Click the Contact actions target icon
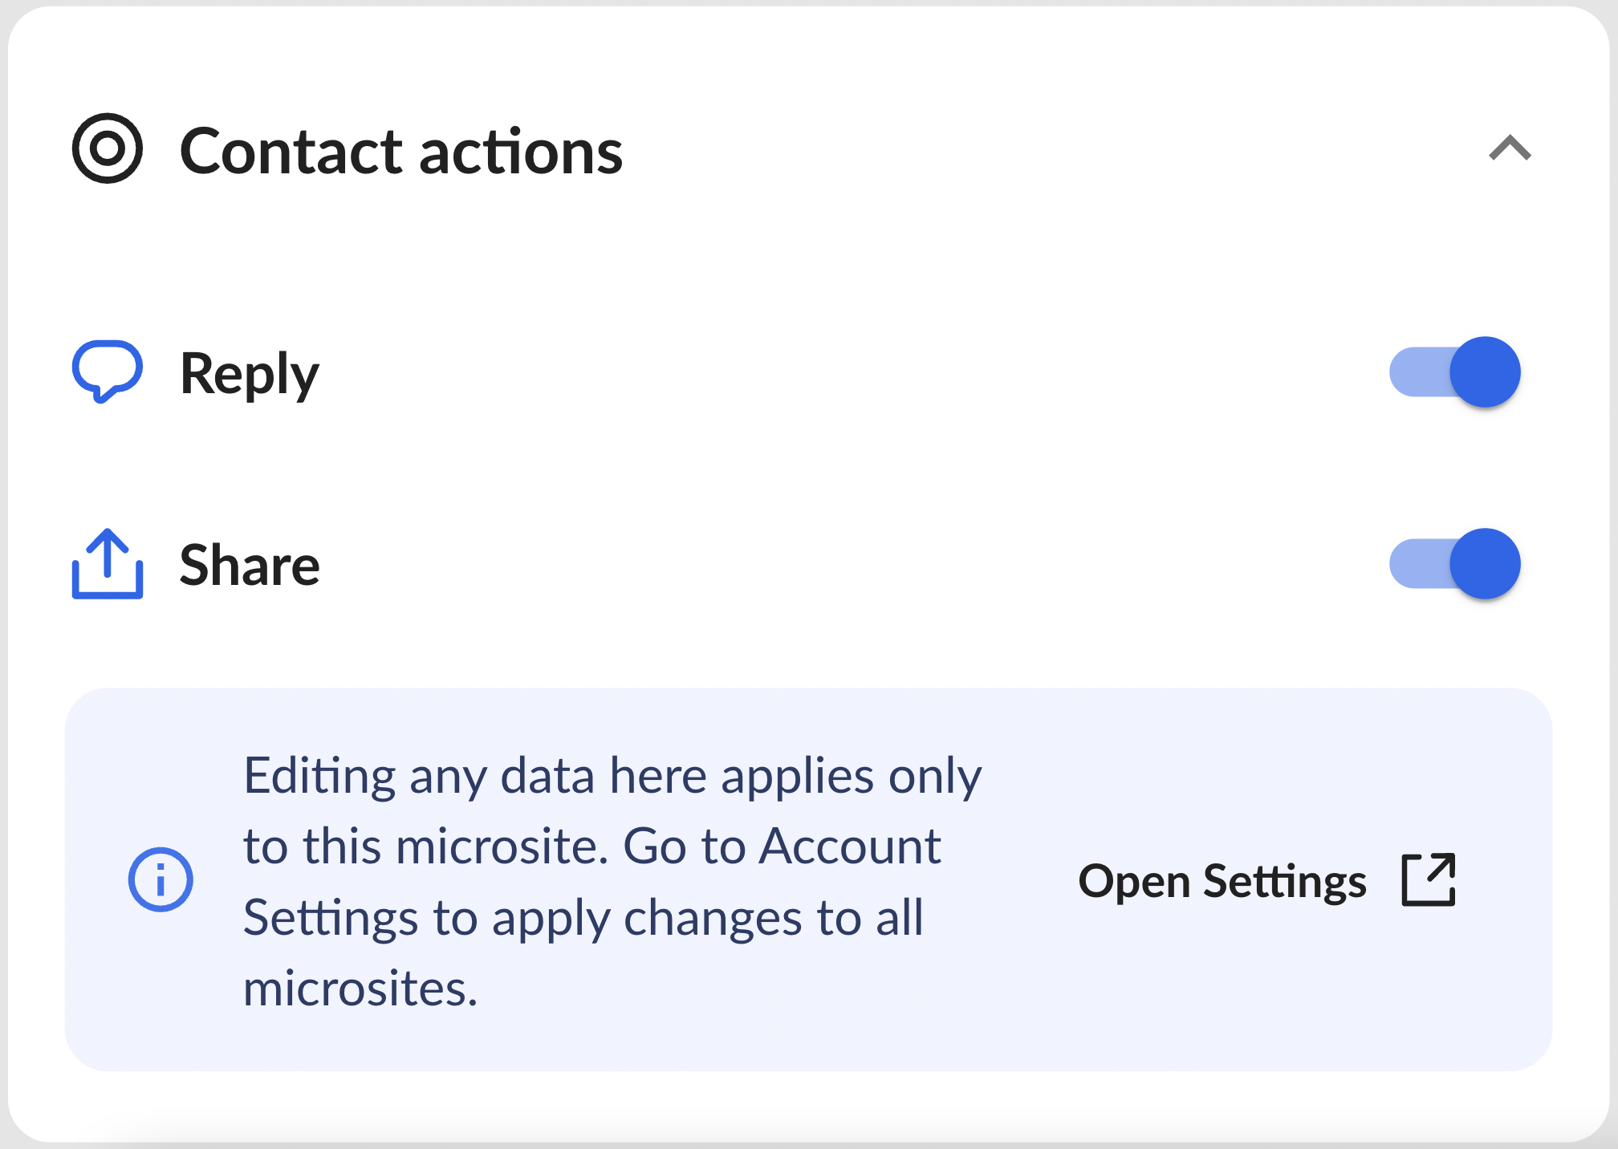The width and height of the screenshot is (1618, 1149). coord(108,148)
